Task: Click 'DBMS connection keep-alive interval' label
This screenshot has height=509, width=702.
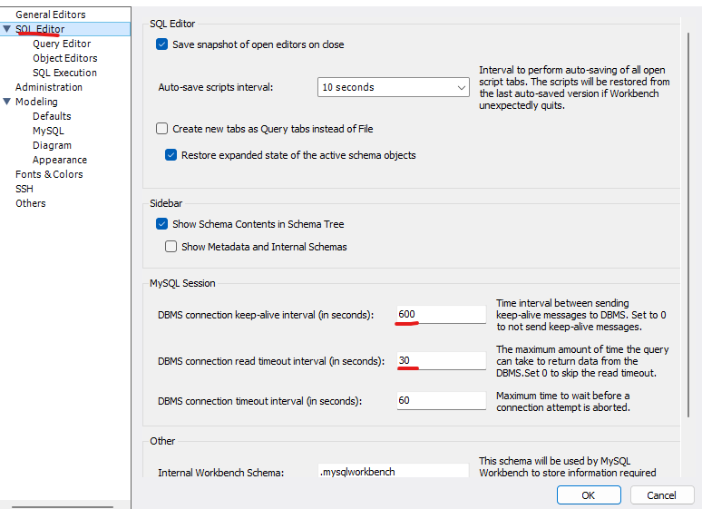Action: (x=266, y=315)
